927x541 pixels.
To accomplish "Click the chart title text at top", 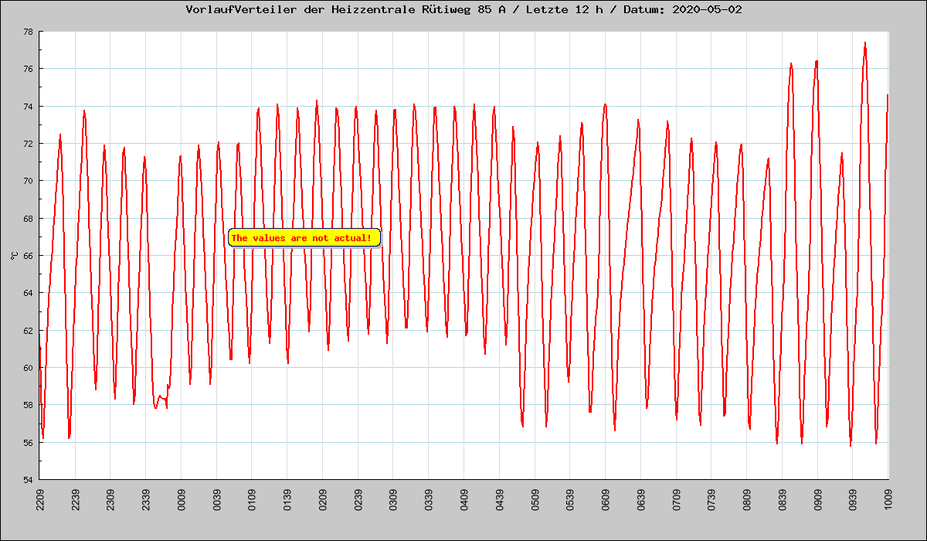I will click(463, 10).
